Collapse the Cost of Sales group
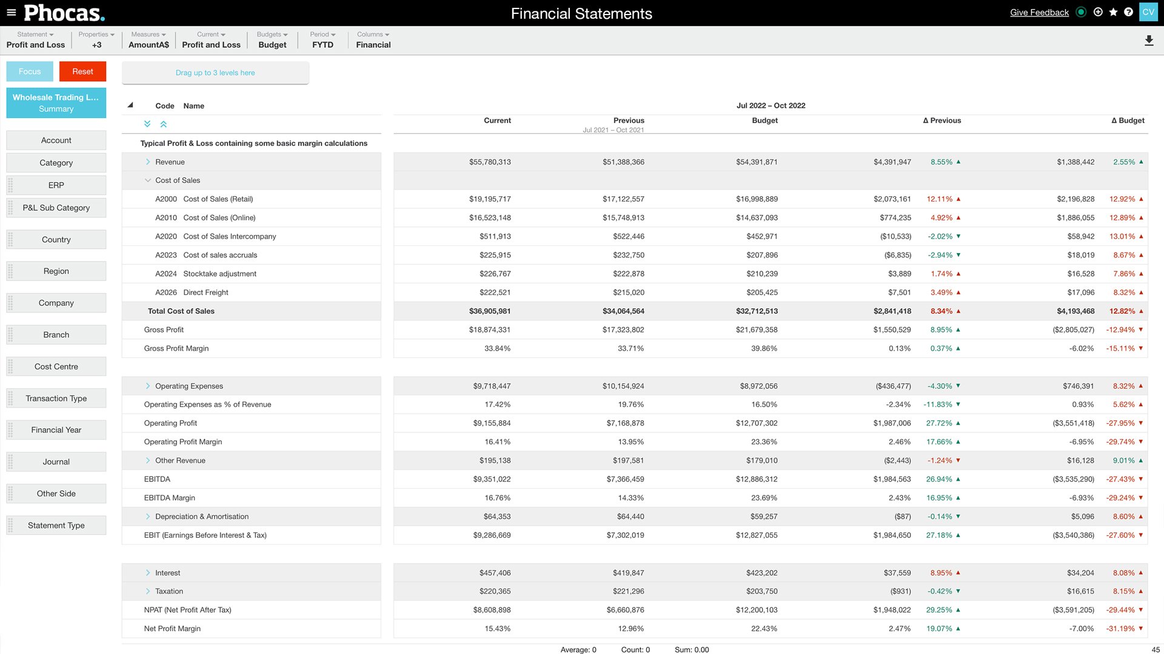Viewport: 1164px width, 654px height. (x=148, y=180)
